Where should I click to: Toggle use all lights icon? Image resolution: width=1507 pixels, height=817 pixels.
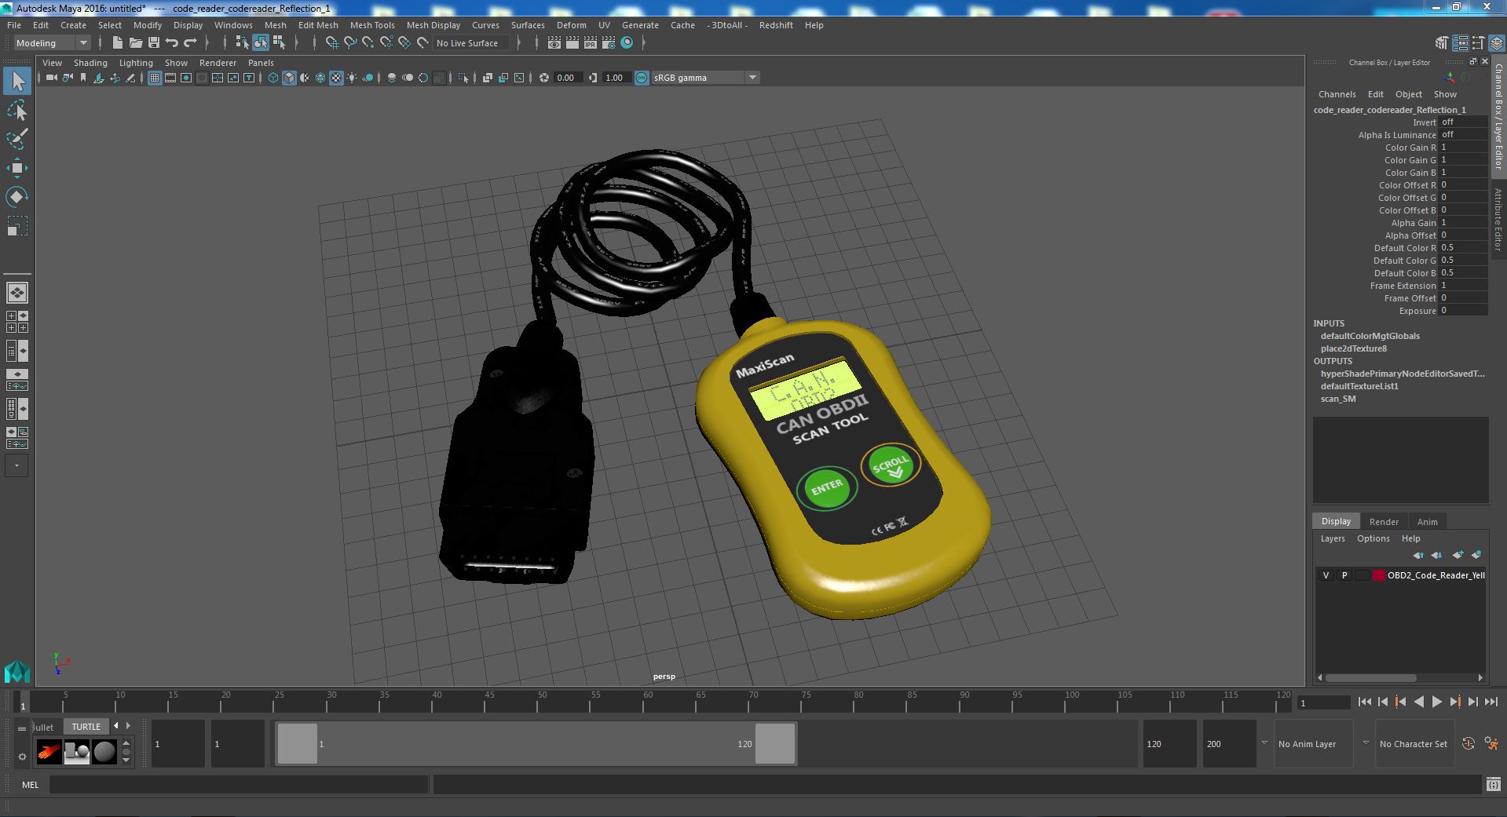(x=352, y=78)
